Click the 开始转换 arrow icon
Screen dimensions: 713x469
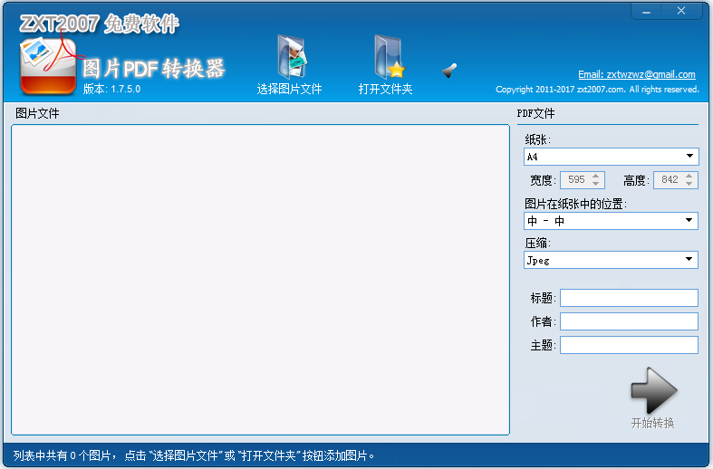click(654, 390)
